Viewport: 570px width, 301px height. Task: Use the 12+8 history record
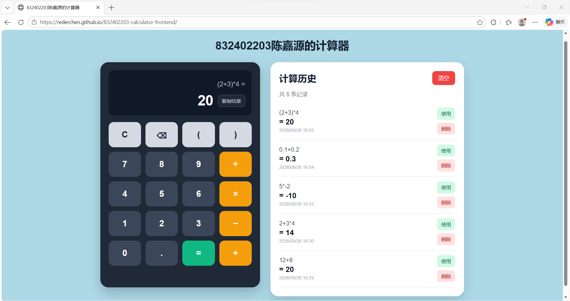point(446,261)
